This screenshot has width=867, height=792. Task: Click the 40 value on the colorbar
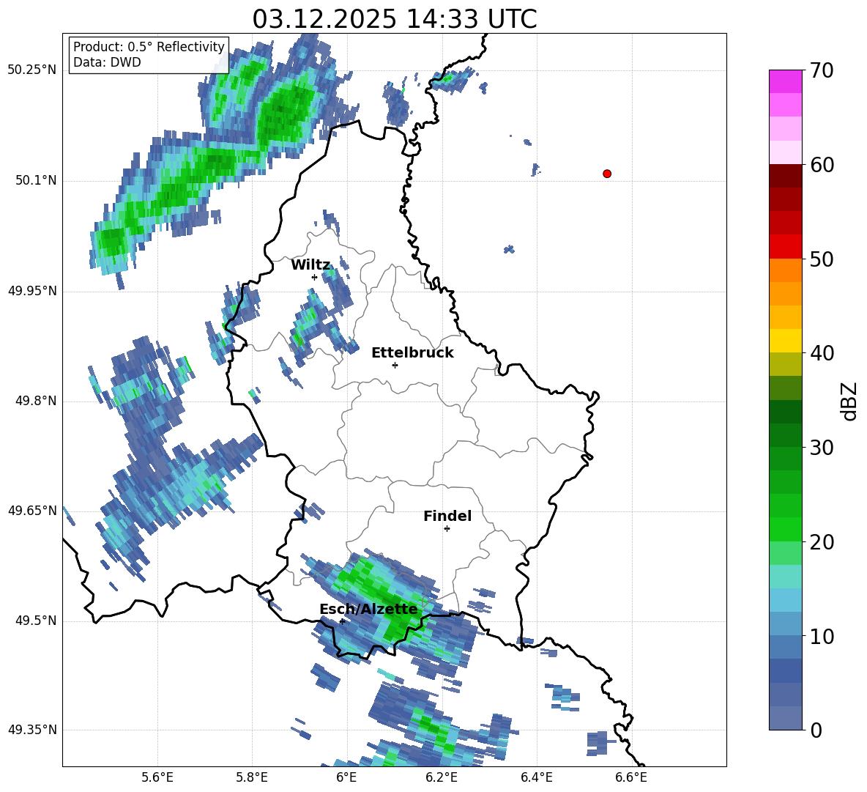822,353
